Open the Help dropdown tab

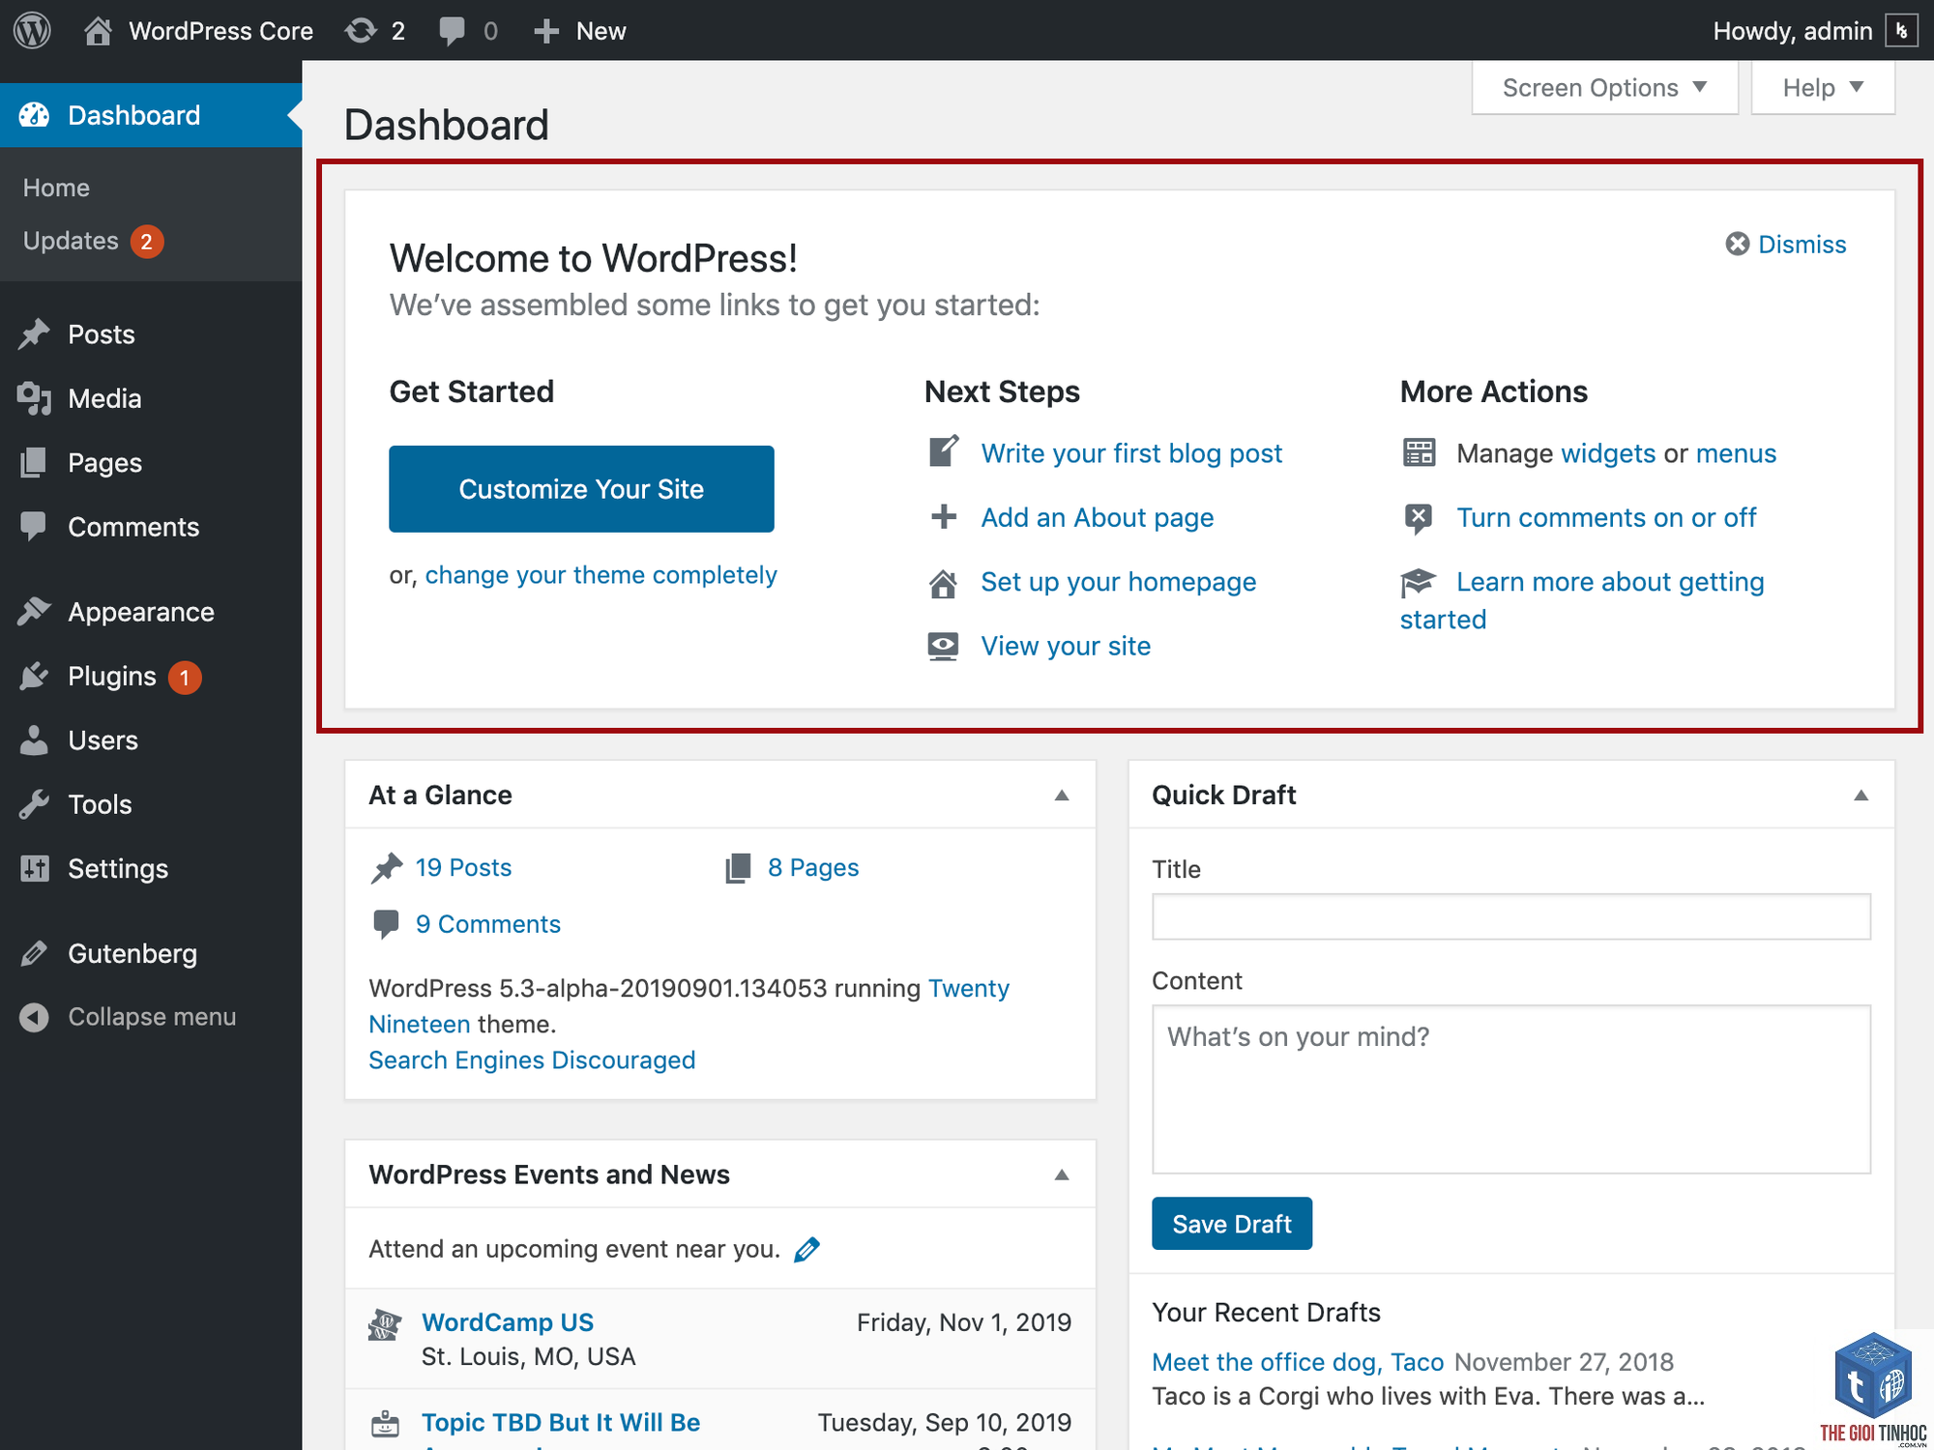(1823, 88)
